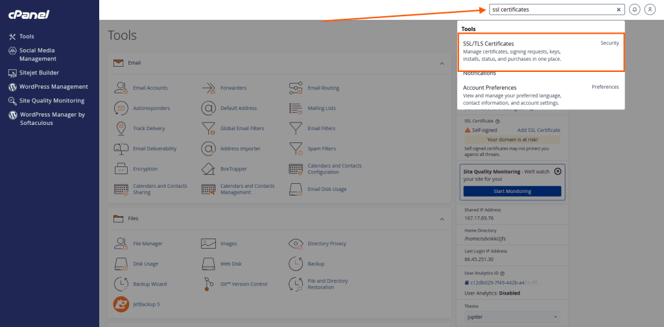Open the Autoresponders icon

(121, 108)
